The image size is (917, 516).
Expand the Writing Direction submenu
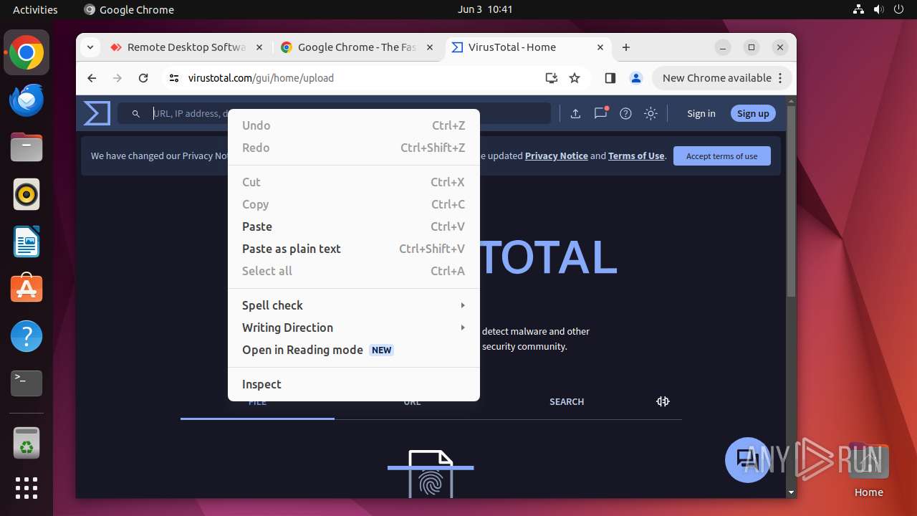point(353,328)
